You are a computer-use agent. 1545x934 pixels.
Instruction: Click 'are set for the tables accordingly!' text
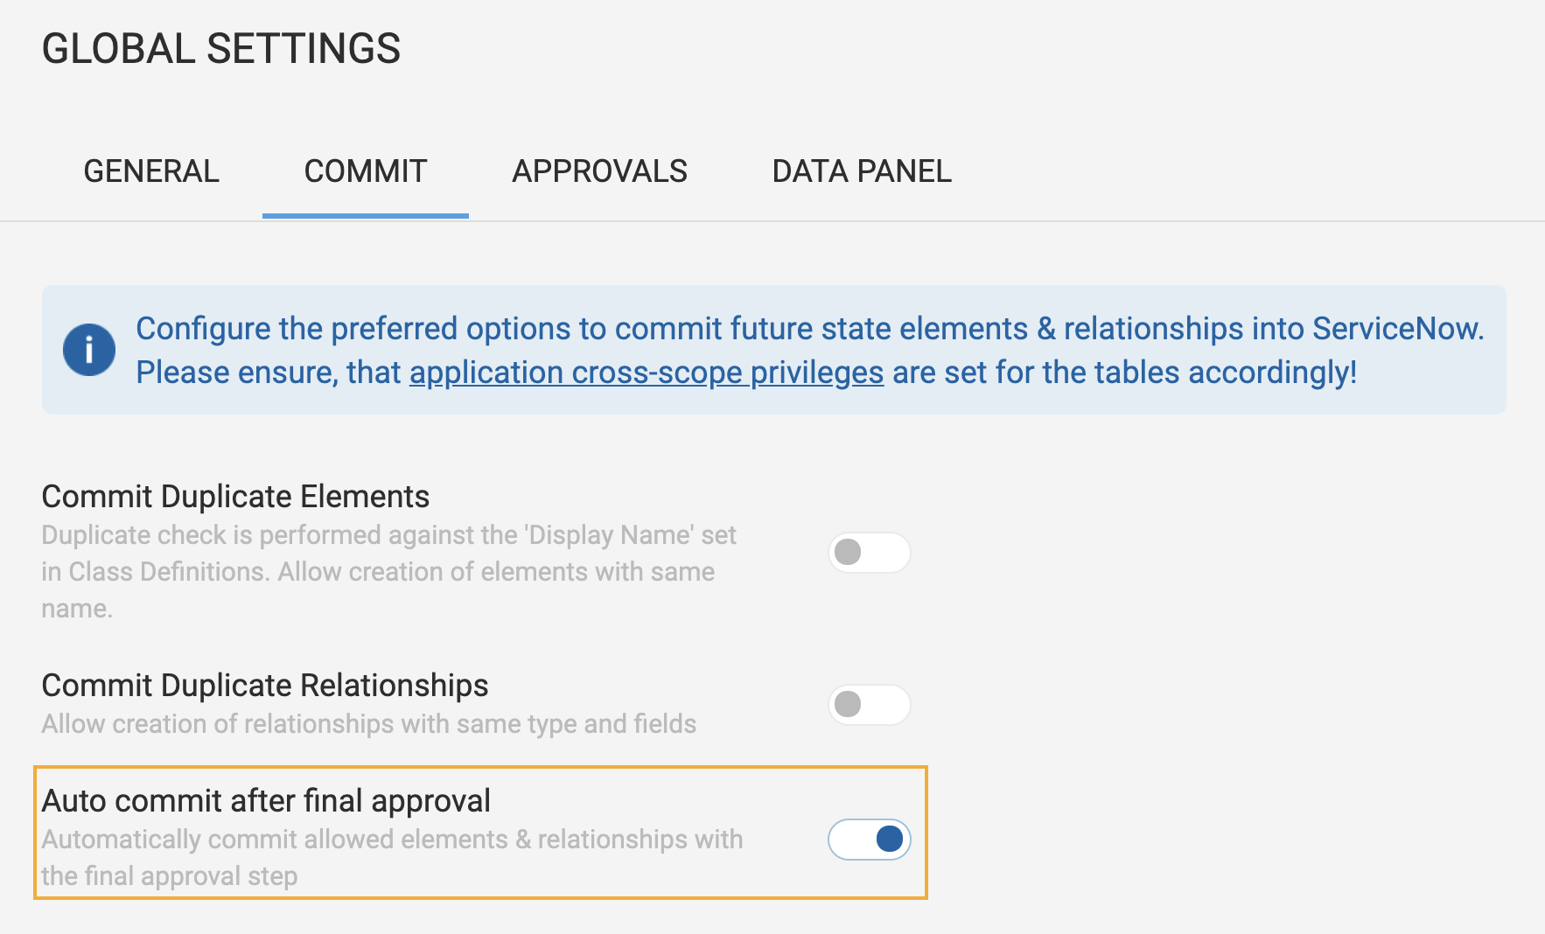tap(1124, 373)
